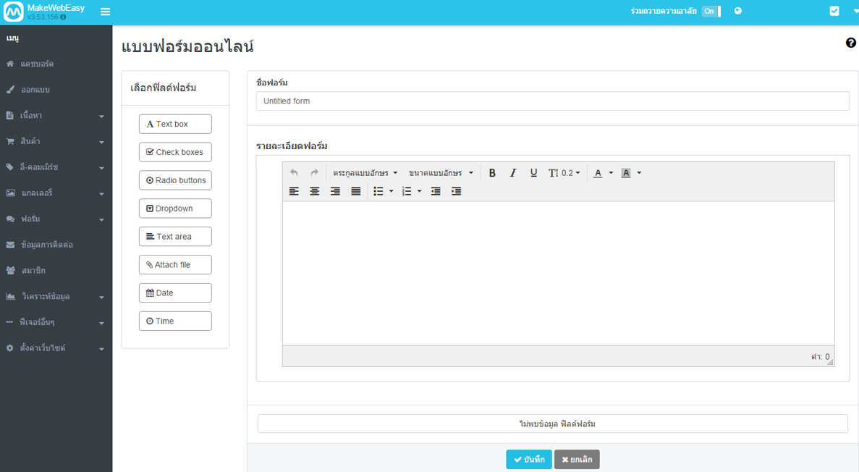Apply italic formatting in editor toolbar

click(513, 173)
